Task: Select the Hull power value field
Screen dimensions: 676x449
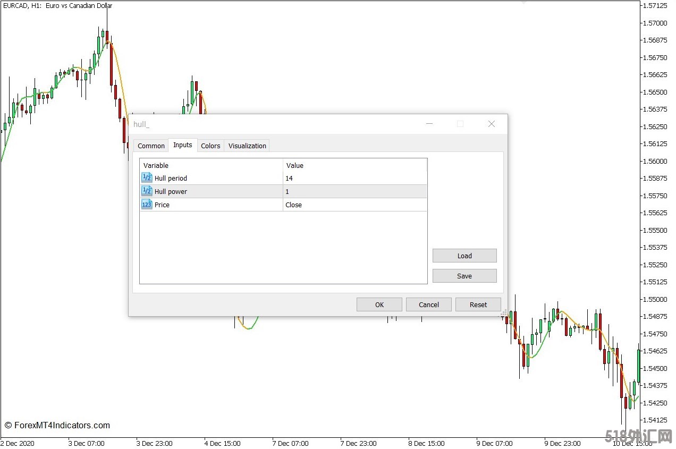Action: click(354, 191)
